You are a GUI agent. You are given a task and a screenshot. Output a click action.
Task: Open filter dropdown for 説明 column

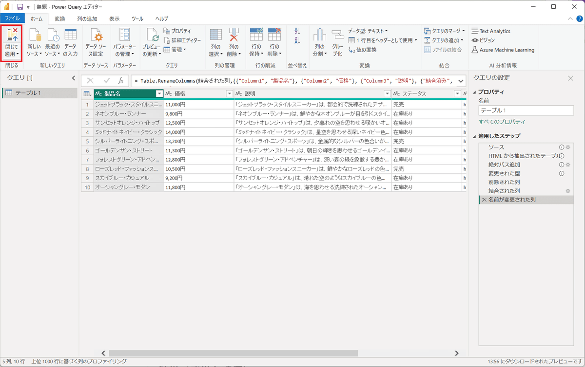tap(387, 94)
